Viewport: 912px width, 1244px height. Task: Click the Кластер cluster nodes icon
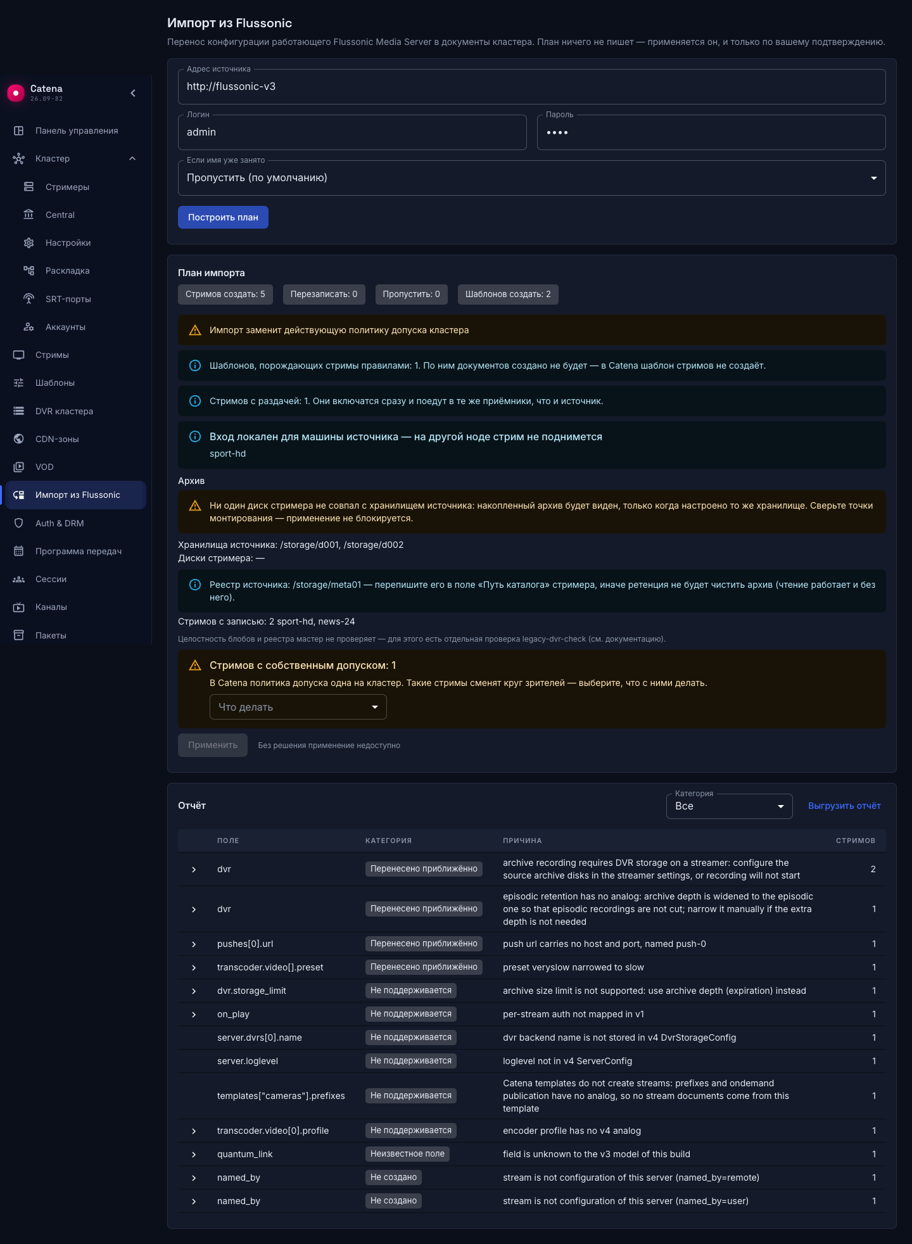pos(19,158)
